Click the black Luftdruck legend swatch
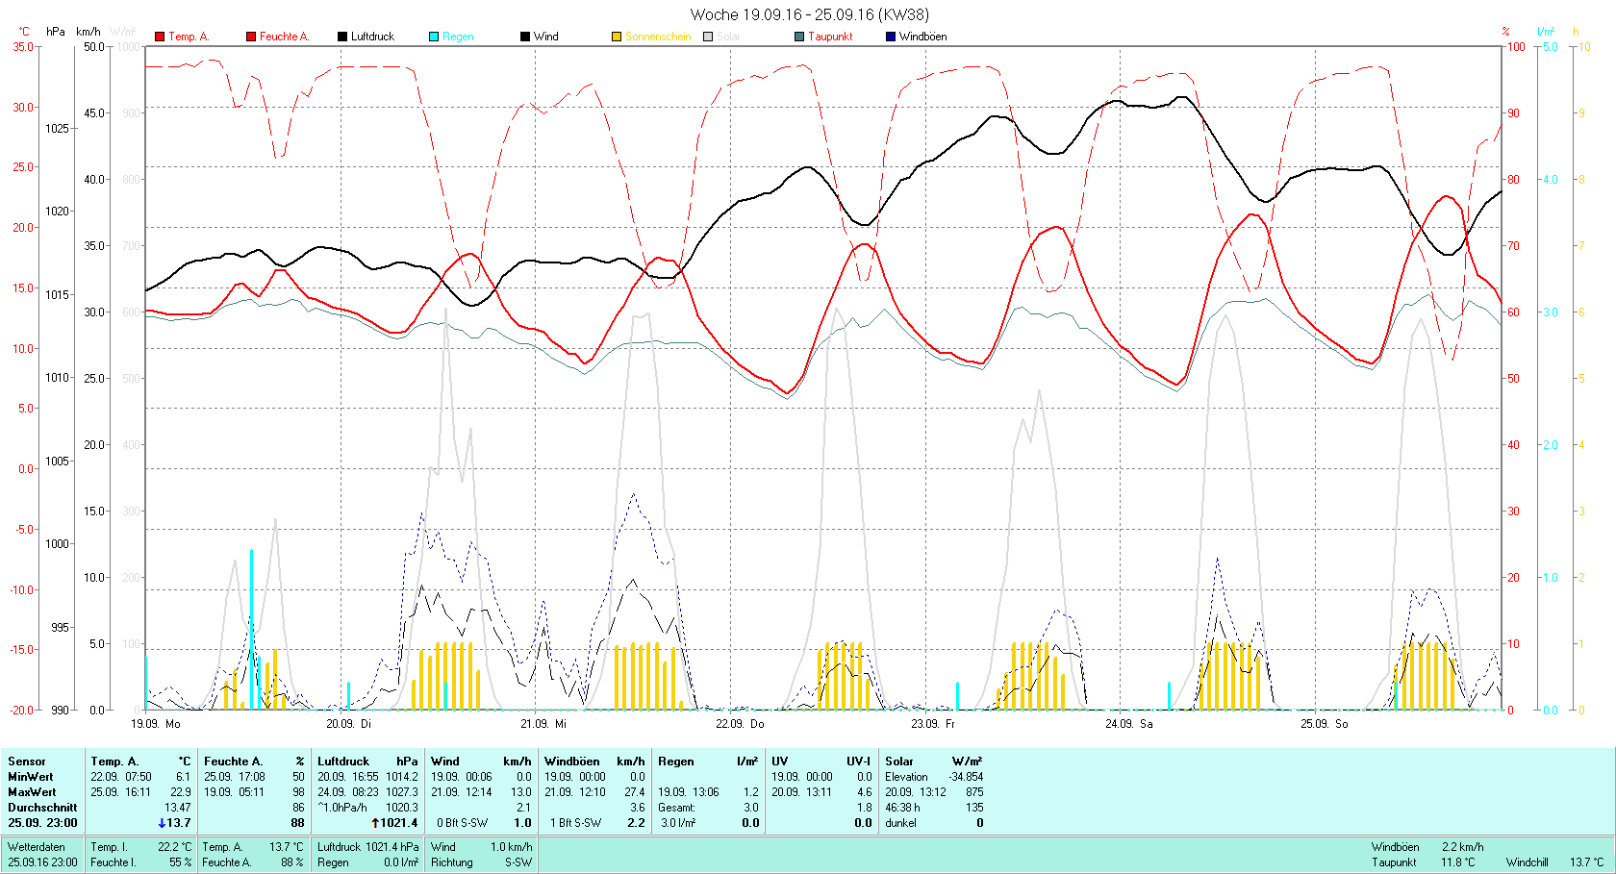1616x874 pixels. tap(342, 37)
